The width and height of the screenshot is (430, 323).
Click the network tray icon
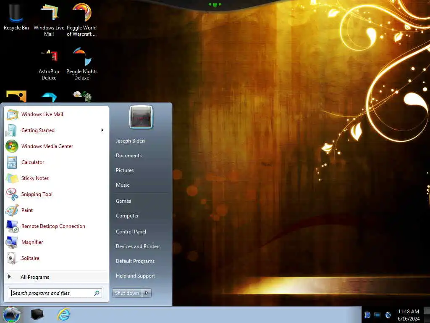click(x=378, y=315)
